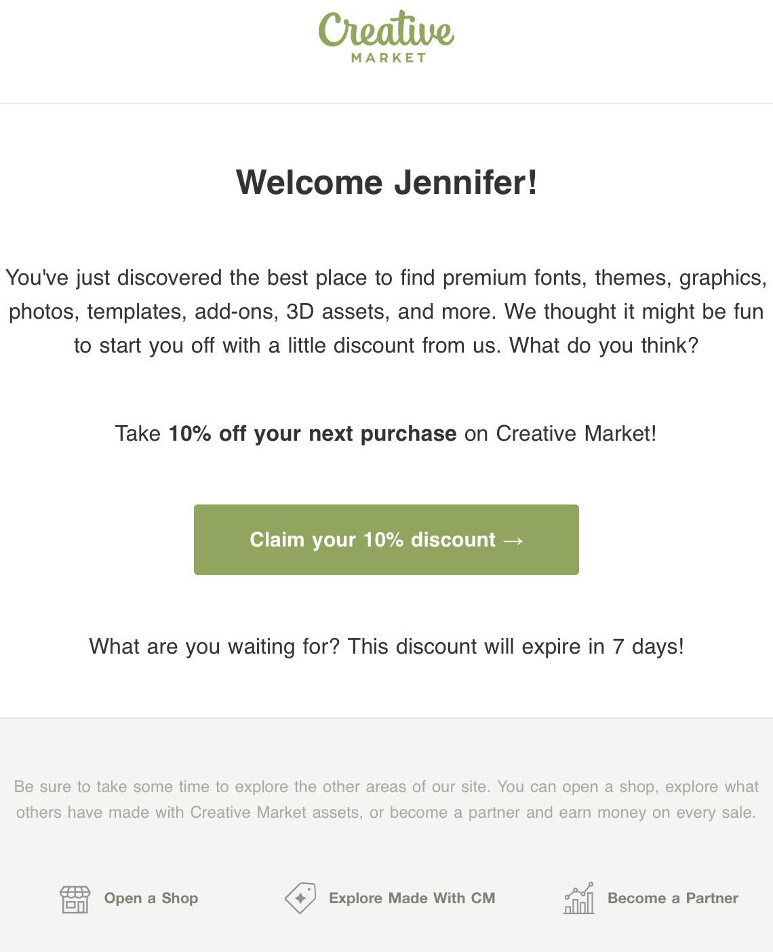Select the MARKET wordmark under the logo
The width and height of the screenshot is (773, 952).
pos(386,58)
